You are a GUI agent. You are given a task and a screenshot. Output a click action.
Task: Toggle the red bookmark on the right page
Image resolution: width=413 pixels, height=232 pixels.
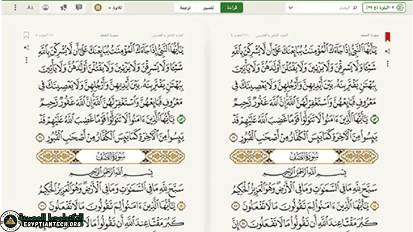[x=388, y=37]
